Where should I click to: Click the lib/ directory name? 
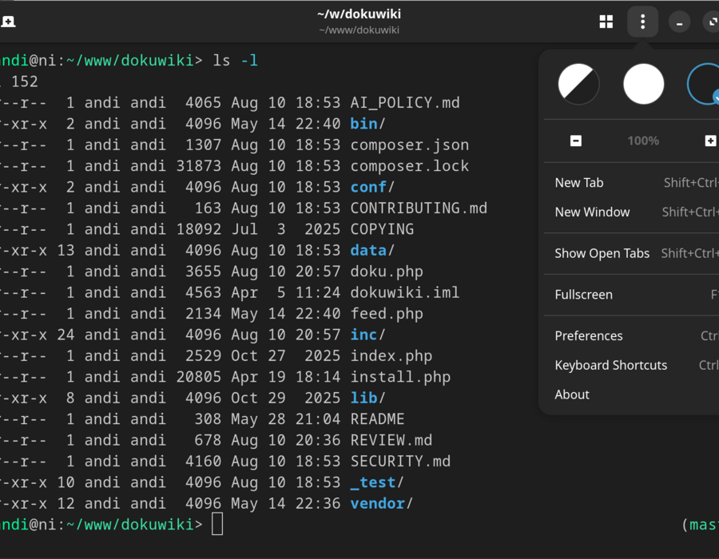367,398
